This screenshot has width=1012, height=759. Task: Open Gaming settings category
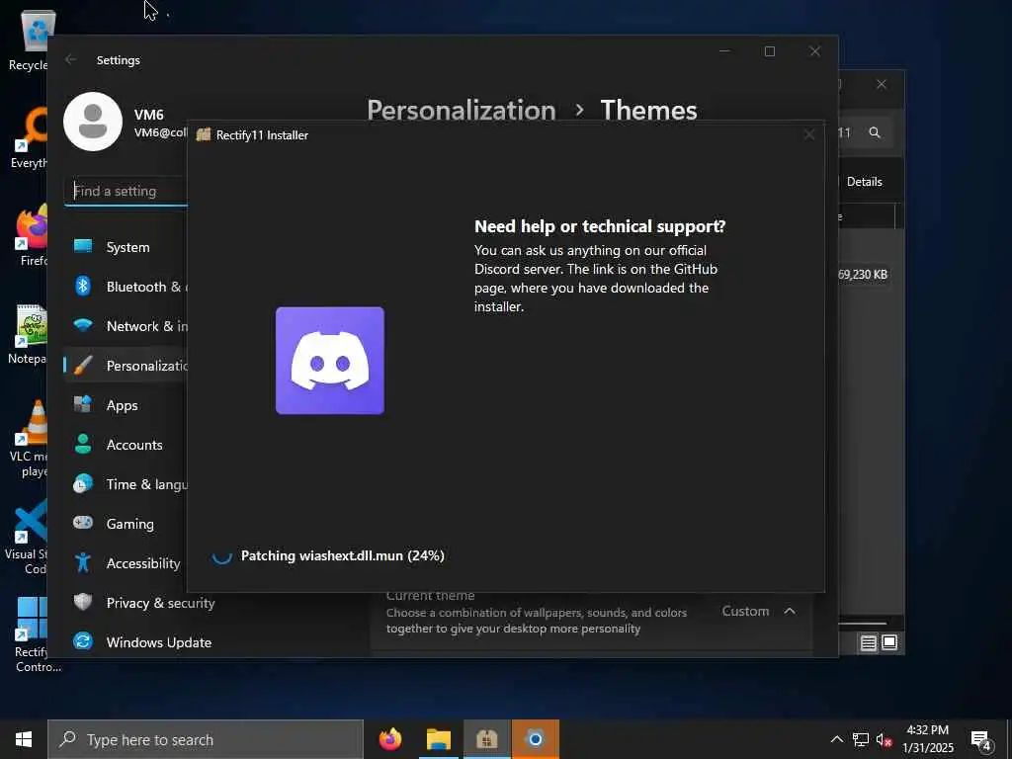tap(126, 524)
